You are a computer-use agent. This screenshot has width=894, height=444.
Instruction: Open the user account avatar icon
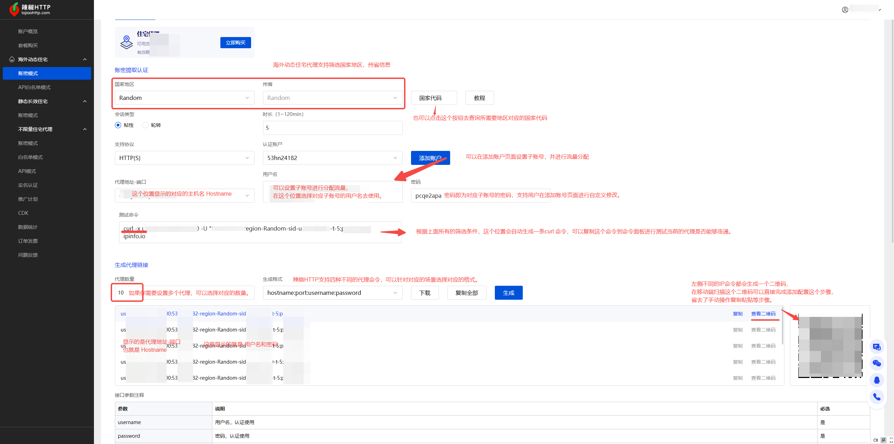point(845,10)
